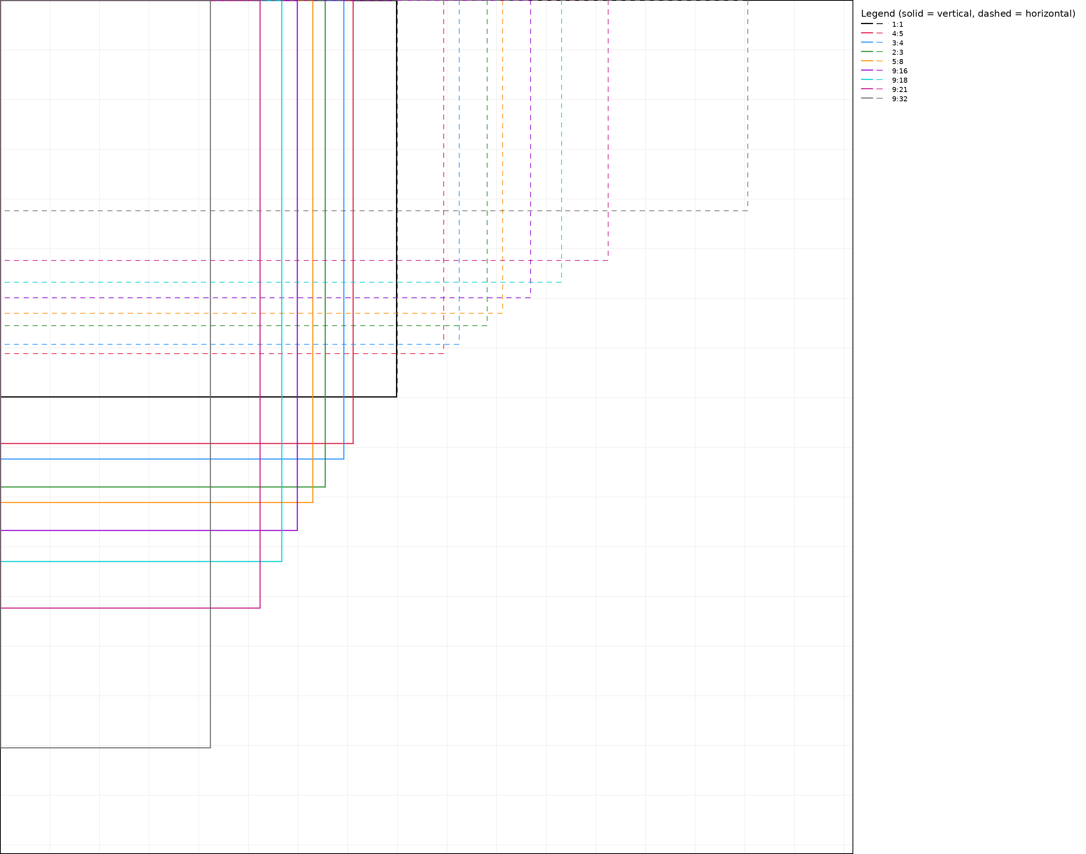Click bottom-right corner of solid red rectangle
Viewport: 1086px width, 854px height.
[x=353, y=444]
